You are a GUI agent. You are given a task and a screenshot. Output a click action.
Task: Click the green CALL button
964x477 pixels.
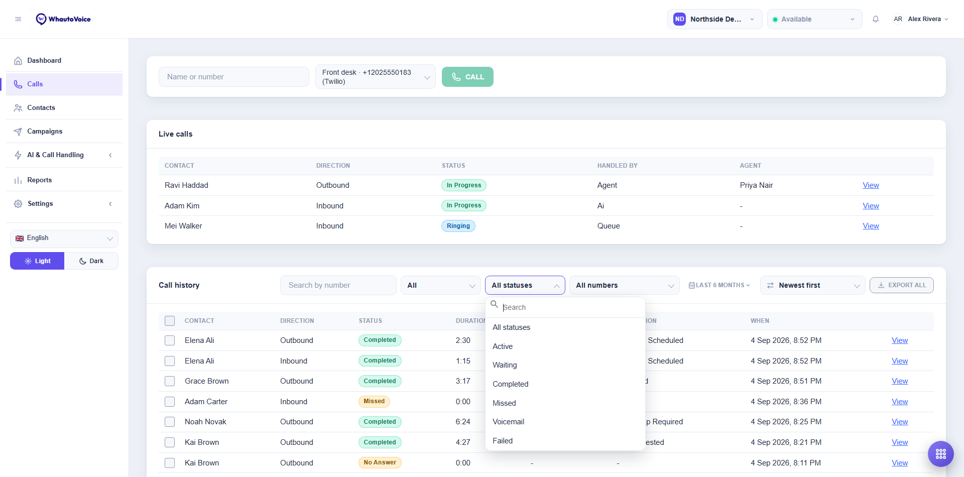[467, 77]
